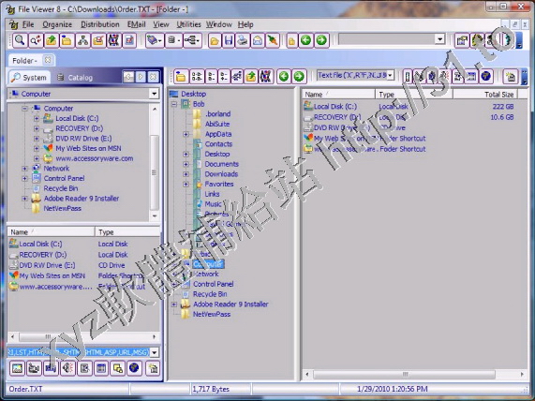Viewport: 535px width, 401px height.
Task: Select Contacts folder in middle tree
Action: [x=218, y=144]
